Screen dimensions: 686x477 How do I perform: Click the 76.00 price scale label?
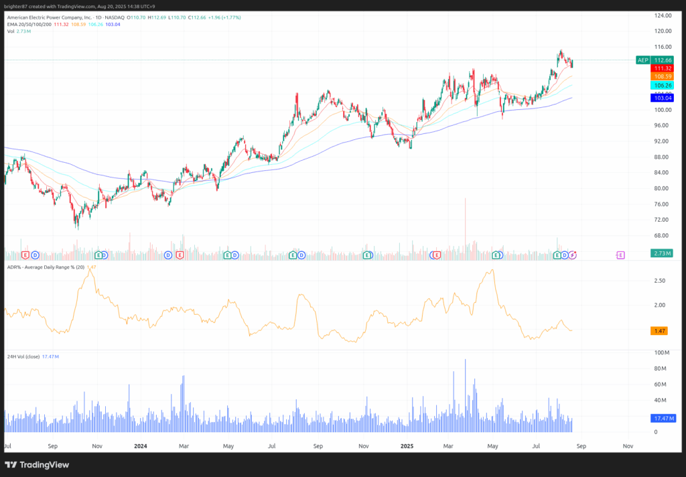pos(661,204)
